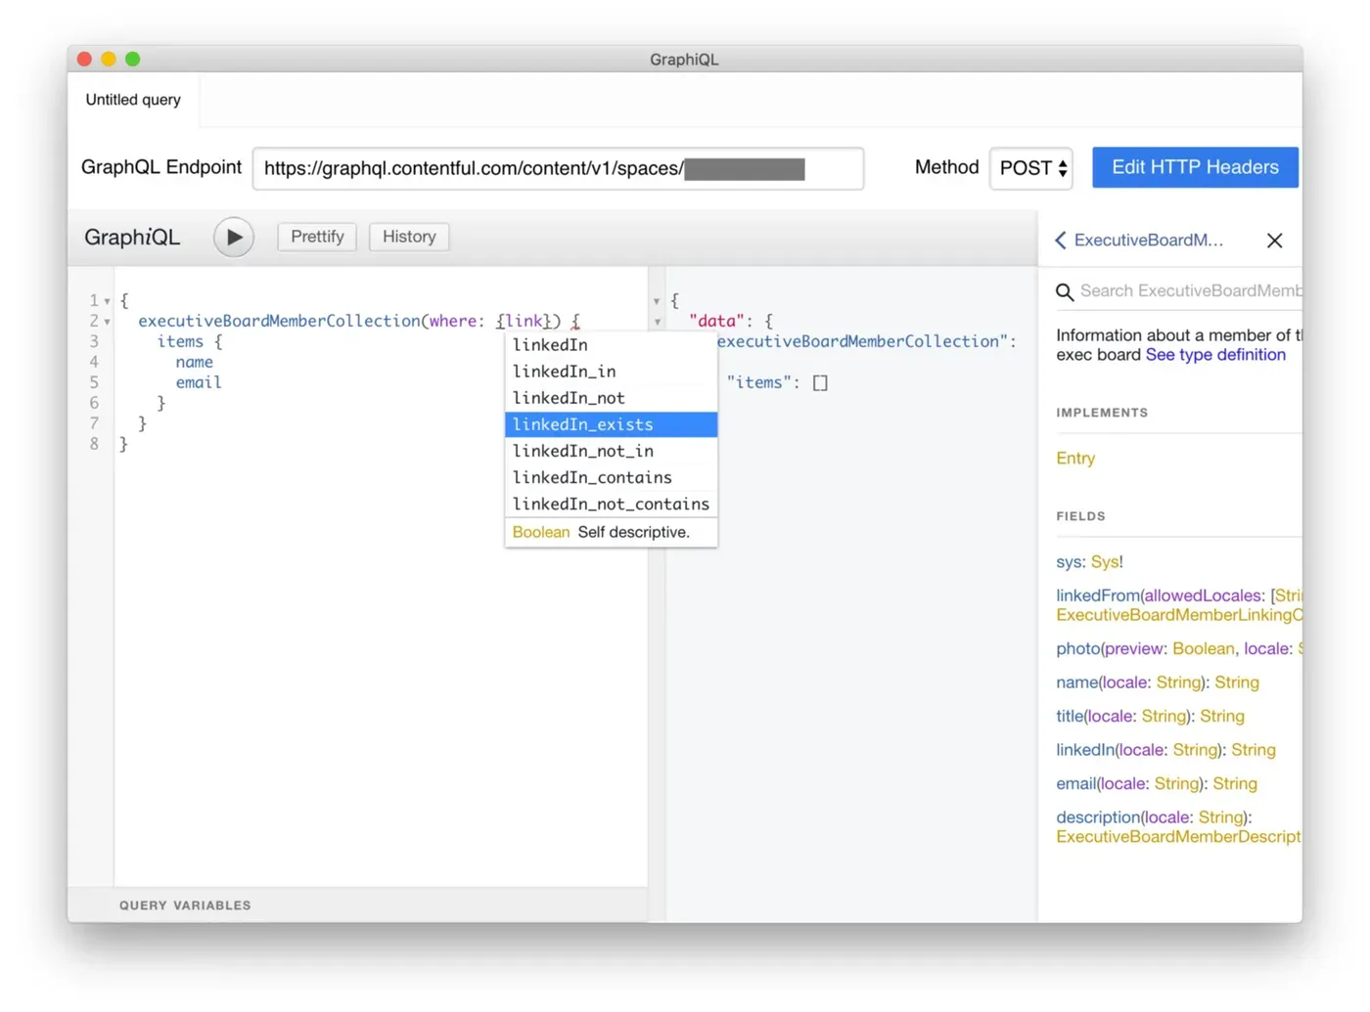1370x1012 pixels.
Task: Open the query History
Action: tap(408, 237)
